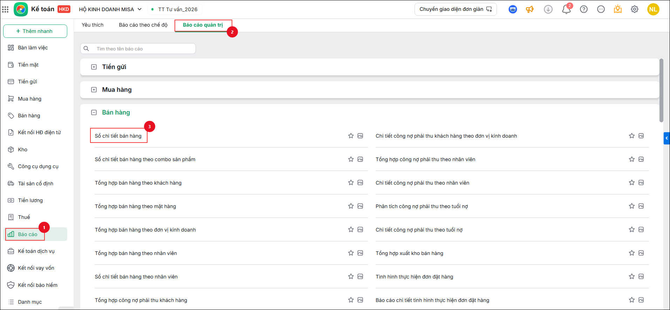
Task: Star Sổ chi tiết bán hàng theo combo sản phẩm
Action: (x=351, y=159)
